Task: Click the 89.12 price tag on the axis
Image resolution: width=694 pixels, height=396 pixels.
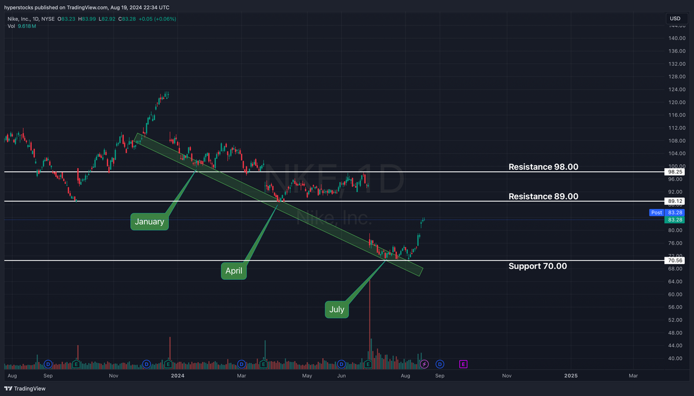Action: [x=675, y=202]
